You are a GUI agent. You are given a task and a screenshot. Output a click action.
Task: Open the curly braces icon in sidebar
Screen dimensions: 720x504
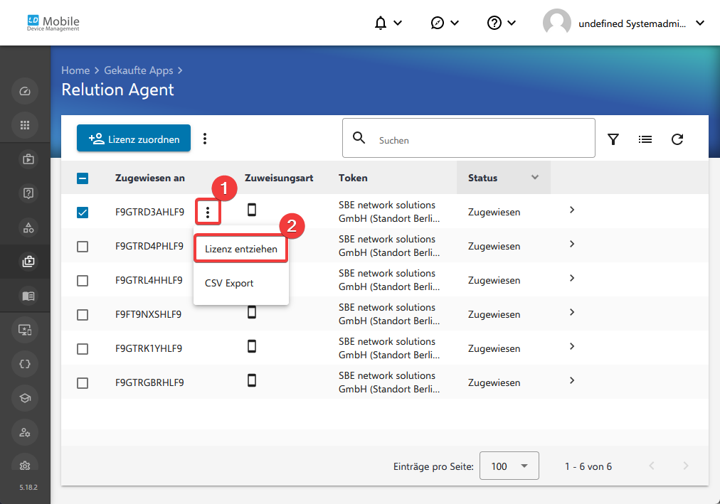(25, 364)
